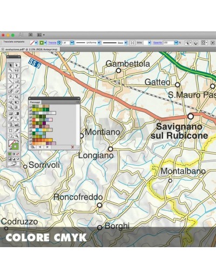216x279 pixels.
Task: Choose the Eraser tool
Action: 17,91
